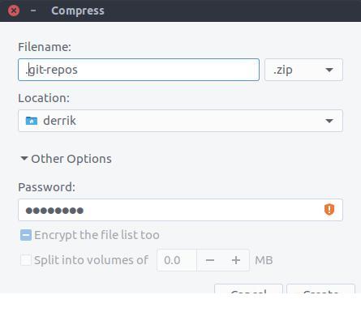Minimize the Compress window
Screen dimensions: 361x312
coord(33,11)
